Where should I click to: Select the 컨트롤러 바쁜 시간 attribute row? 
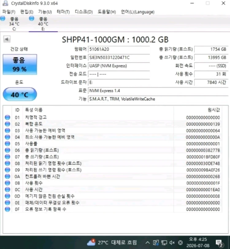coord(113,176)
